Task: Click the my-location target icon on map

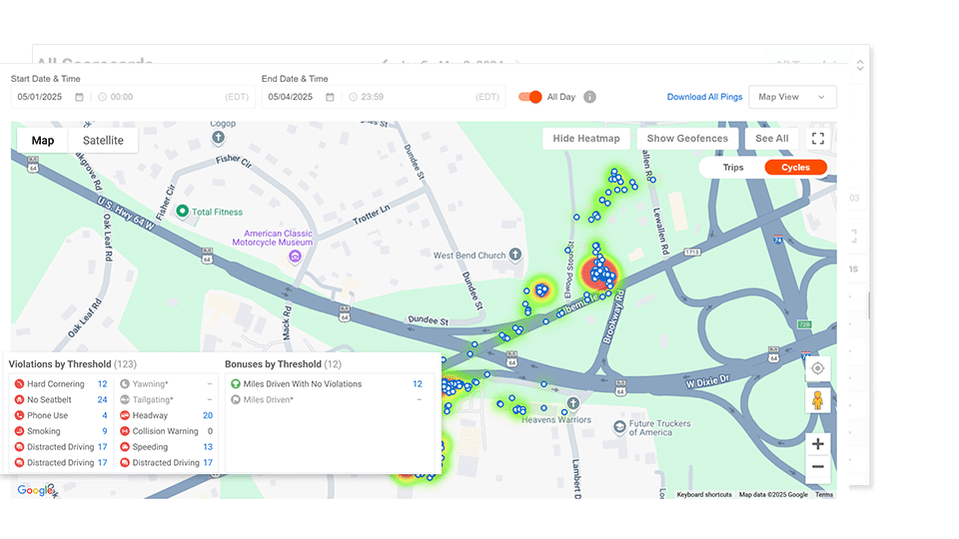Action: (x=818, y=368)
